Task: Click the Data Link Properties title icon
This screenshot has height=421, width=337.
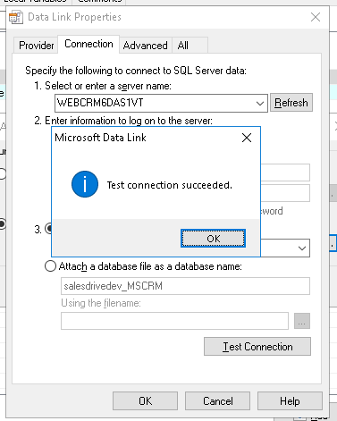Action: coord(16,17)
